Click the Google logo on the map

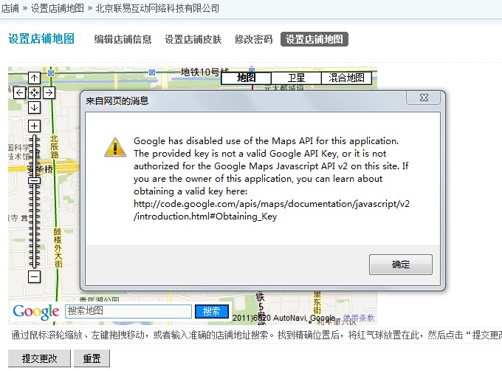pyautogui.click(x=36, y=312)
